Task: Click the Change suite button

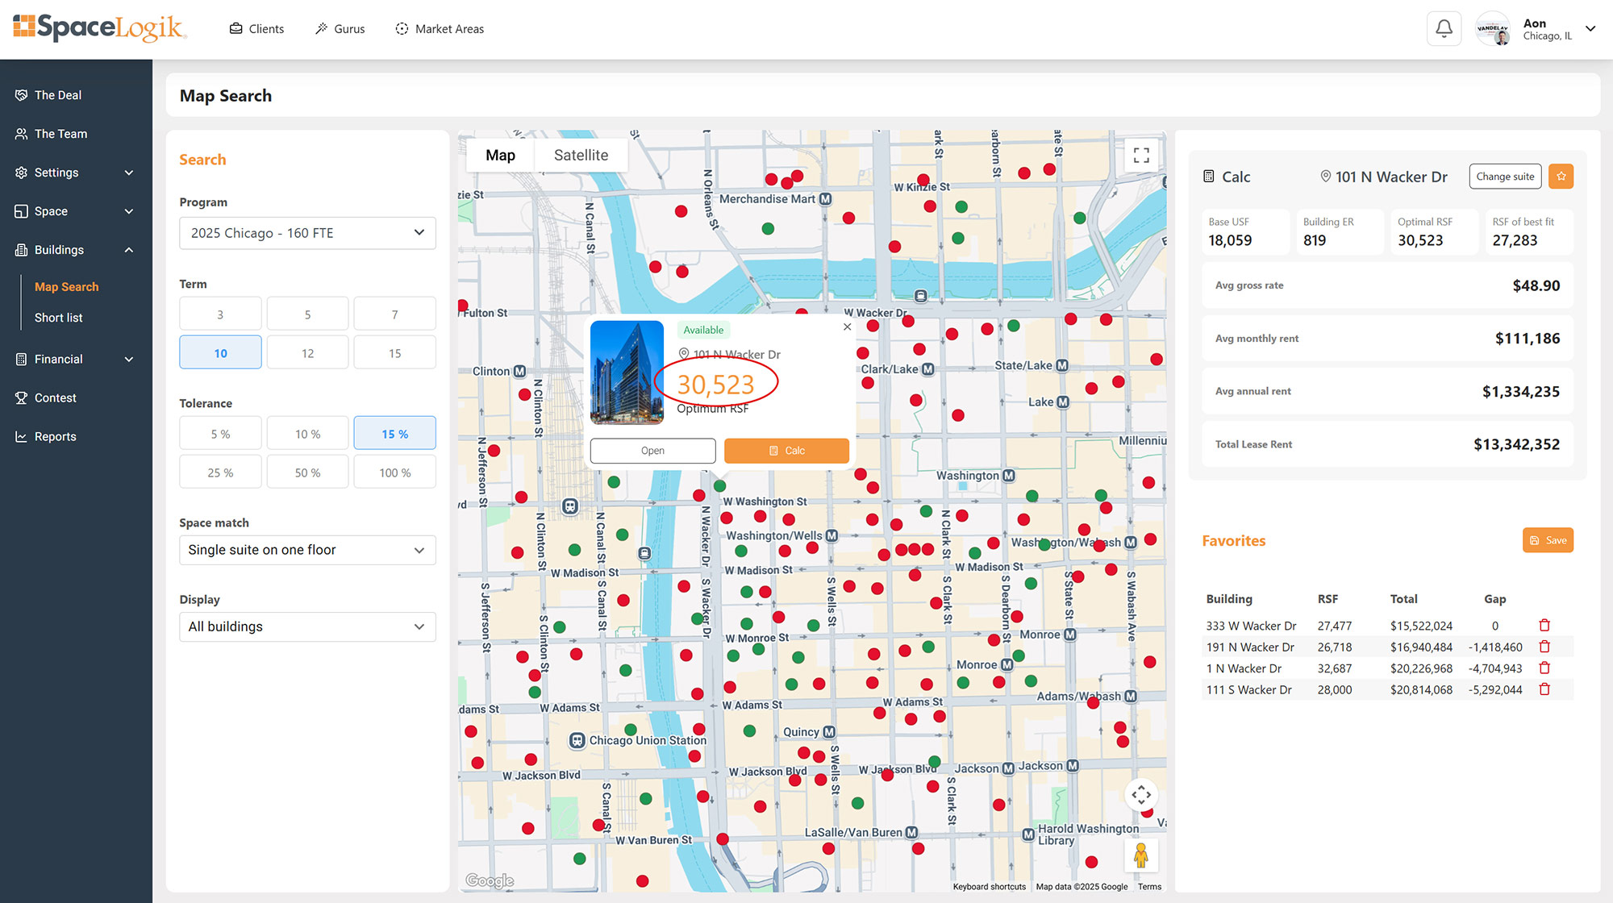Action: tap(1505, 177)
